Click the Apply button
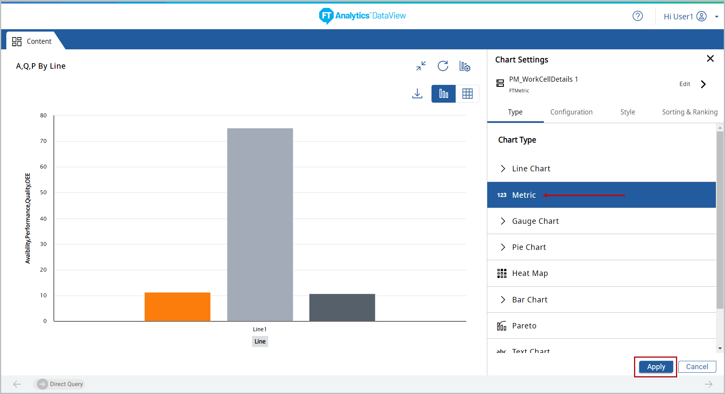The image size is (725, 394). (x=656, y=367)
